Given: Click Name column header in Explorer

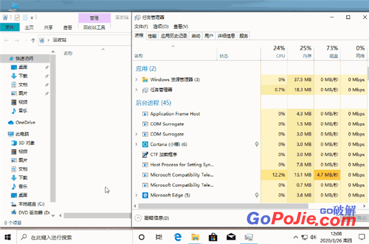Looking at the screenshot, I should pyautogui.click(x=68, y=53).
